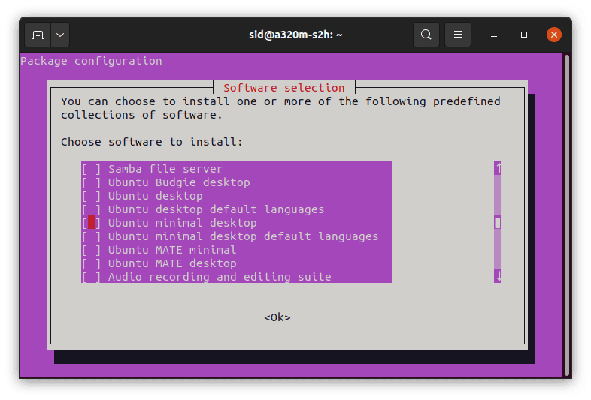The height and width of the screenshot is (400, 591).
Task: Open a new terminal tab
Action: coord(38,35)
